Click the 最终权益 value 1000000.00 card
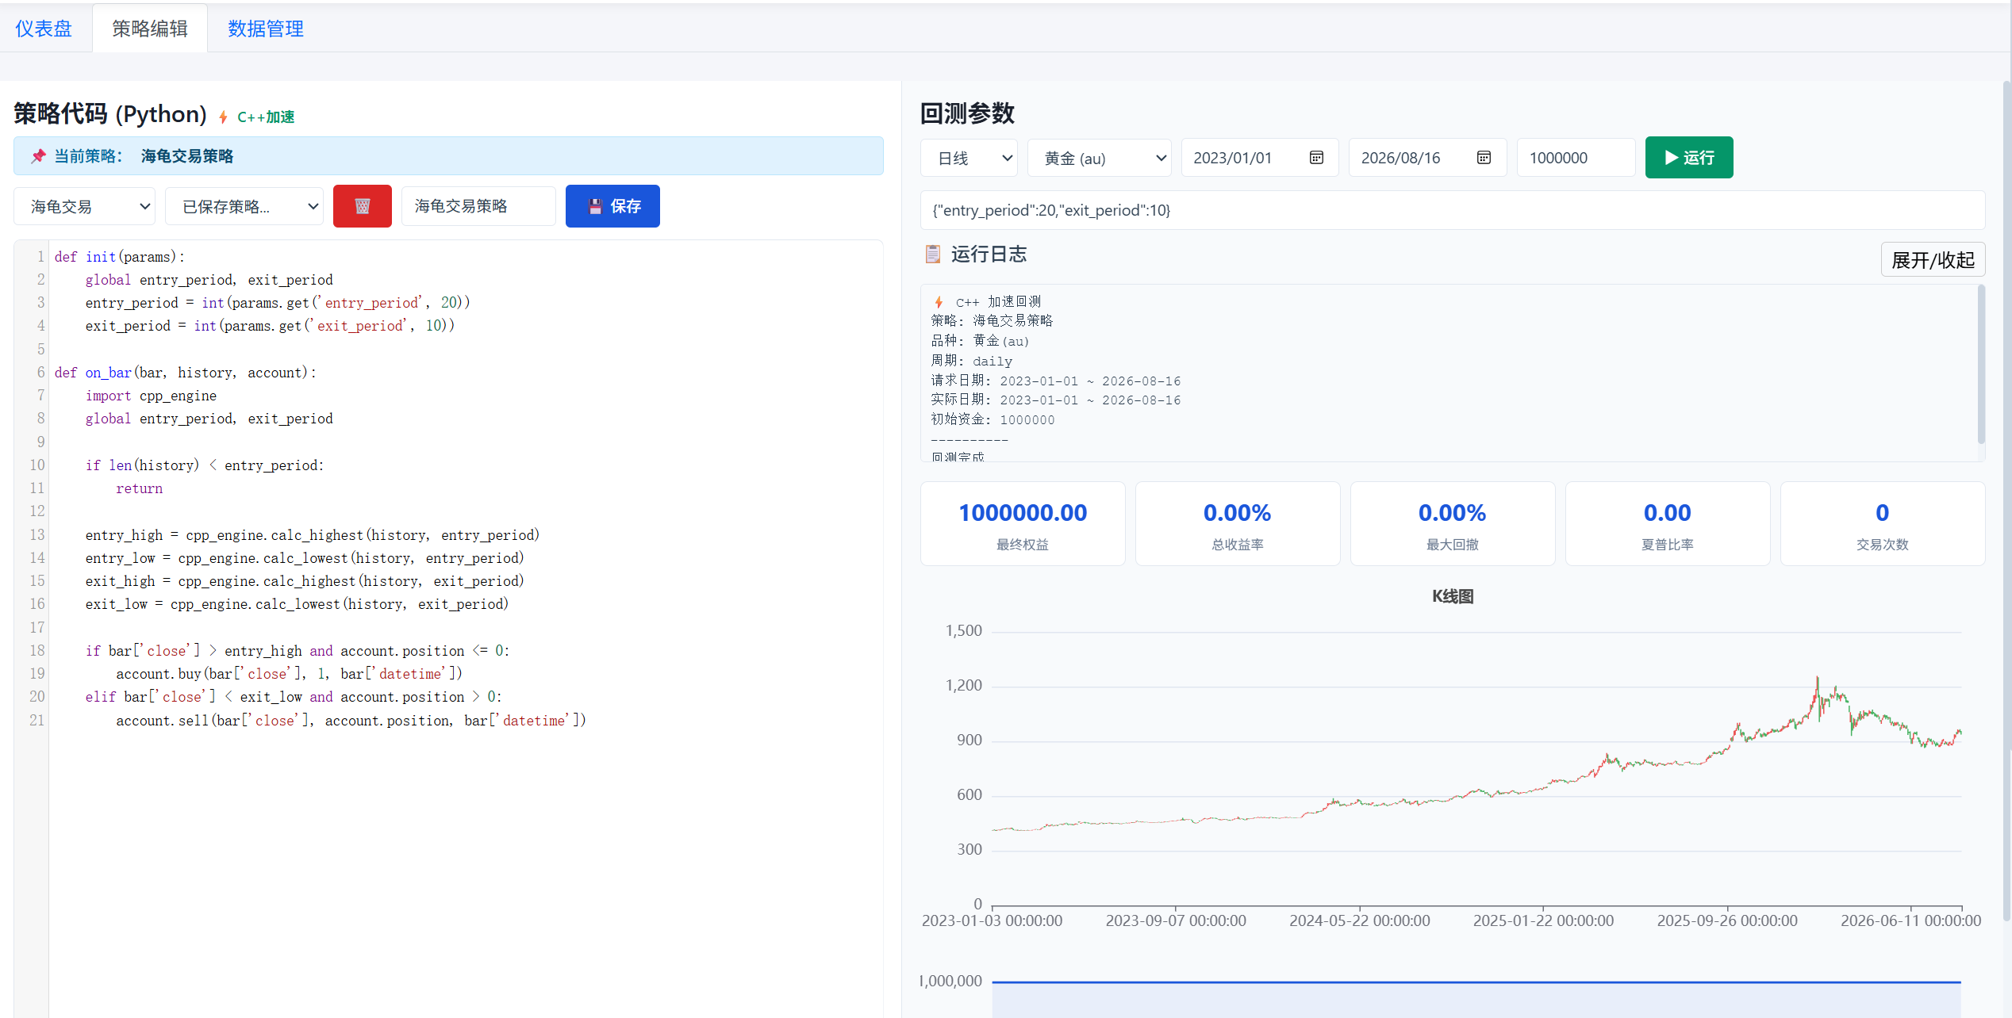 (x=1023, y=523)
